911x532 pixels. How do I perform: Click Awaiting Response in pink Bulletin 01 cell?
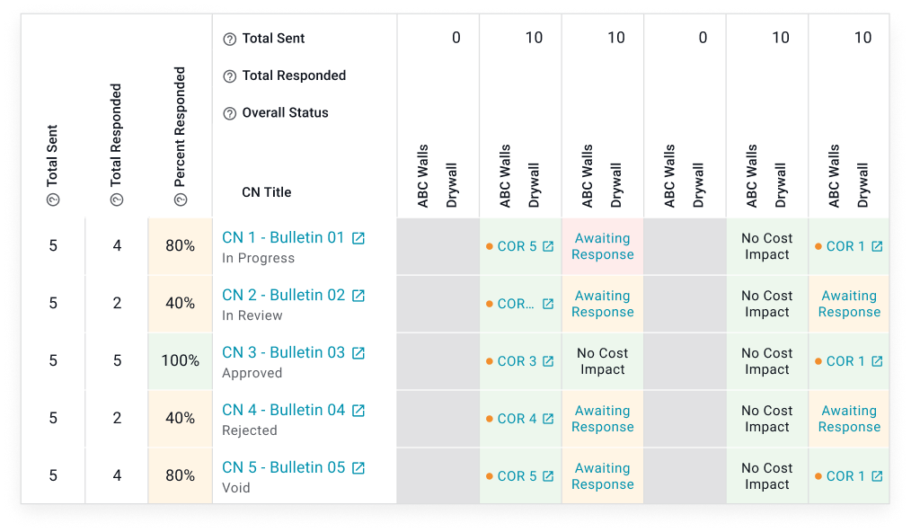click(603, 246)
